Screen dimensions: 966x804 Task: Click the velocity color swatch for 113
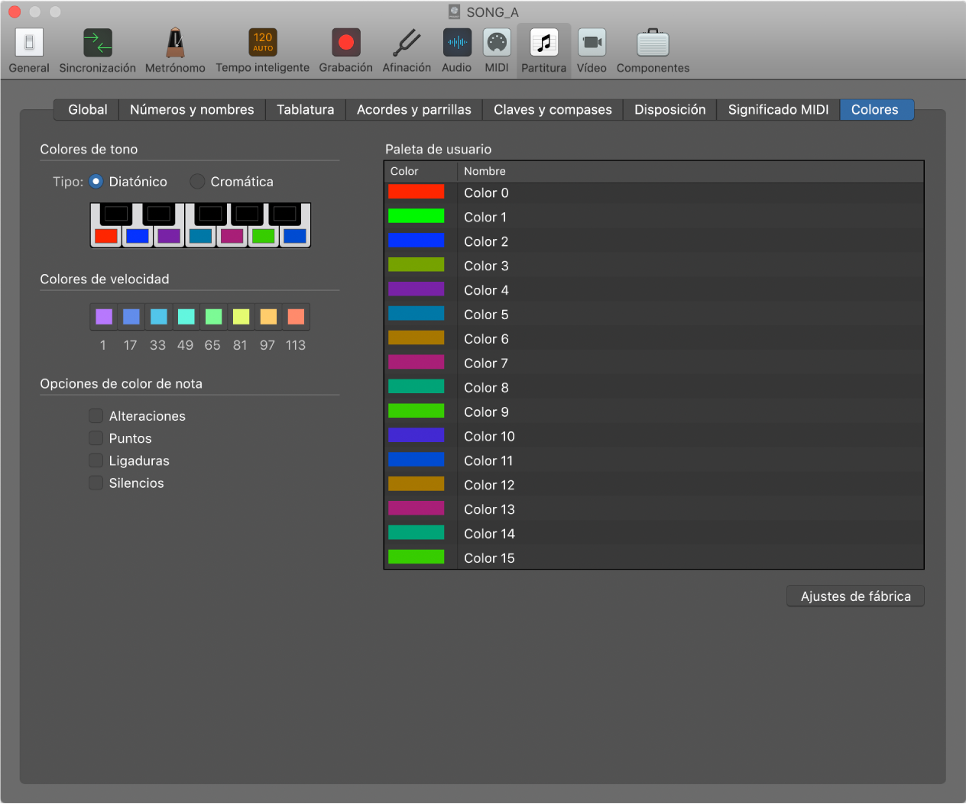tap(296, 317)
